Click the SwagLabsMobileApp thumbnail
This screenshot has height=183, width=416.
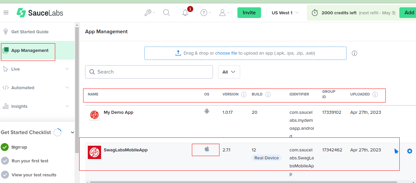94,152
